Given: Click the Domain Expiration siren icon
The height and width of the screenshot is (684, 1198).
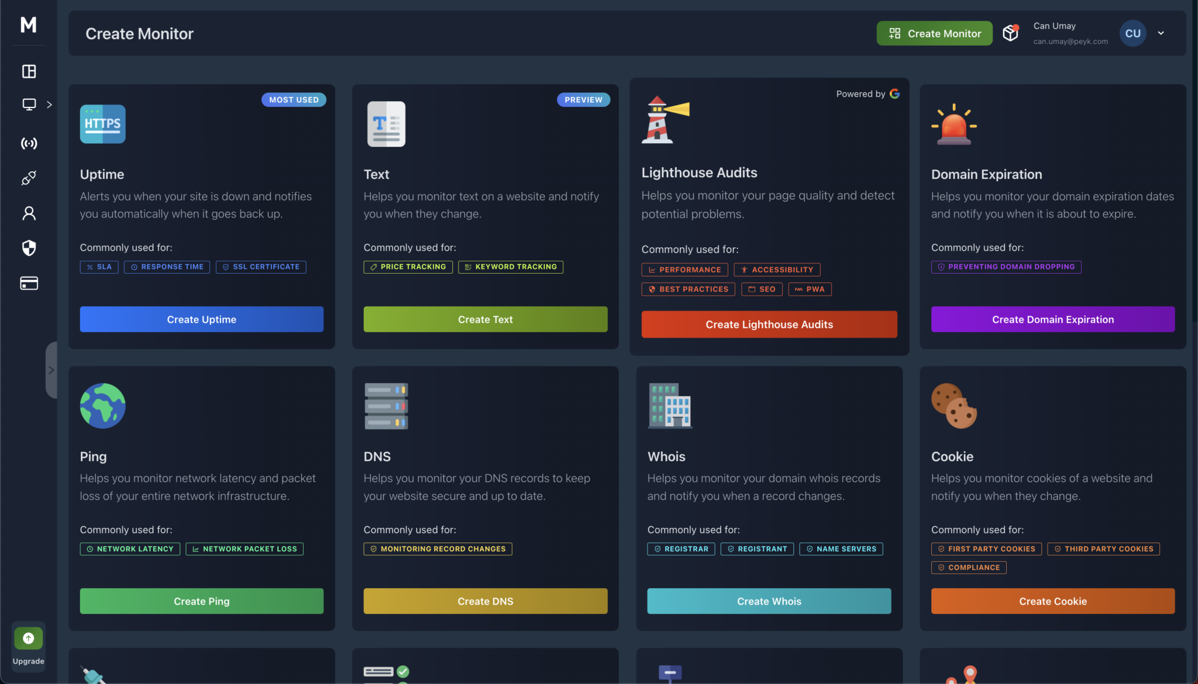Looking at the screenshot, I should 954,124.
